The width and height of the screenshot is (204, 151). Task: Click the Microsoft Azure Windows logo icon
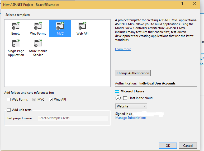[x=117, y=91]
